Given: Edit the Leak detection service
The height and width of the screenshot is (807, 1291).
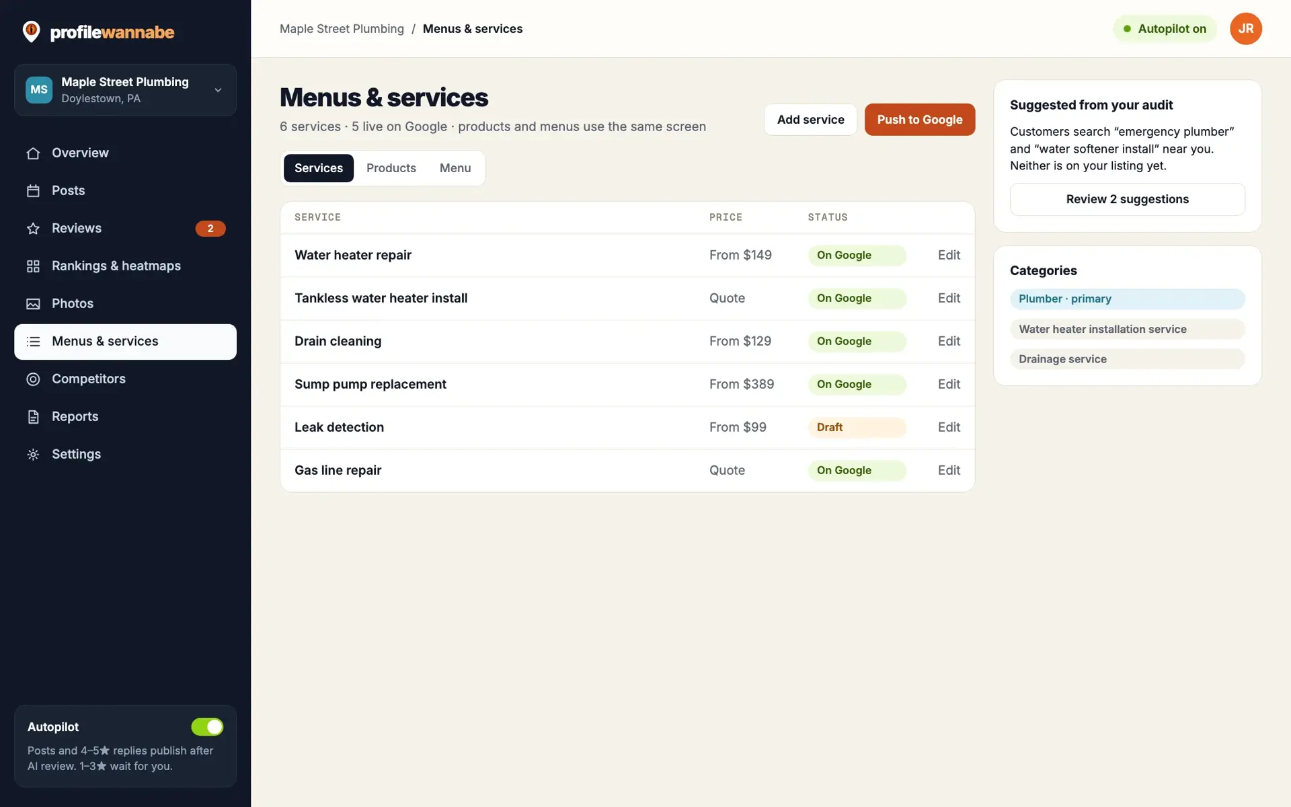Looking at the screenshot, I should point(949,428).
